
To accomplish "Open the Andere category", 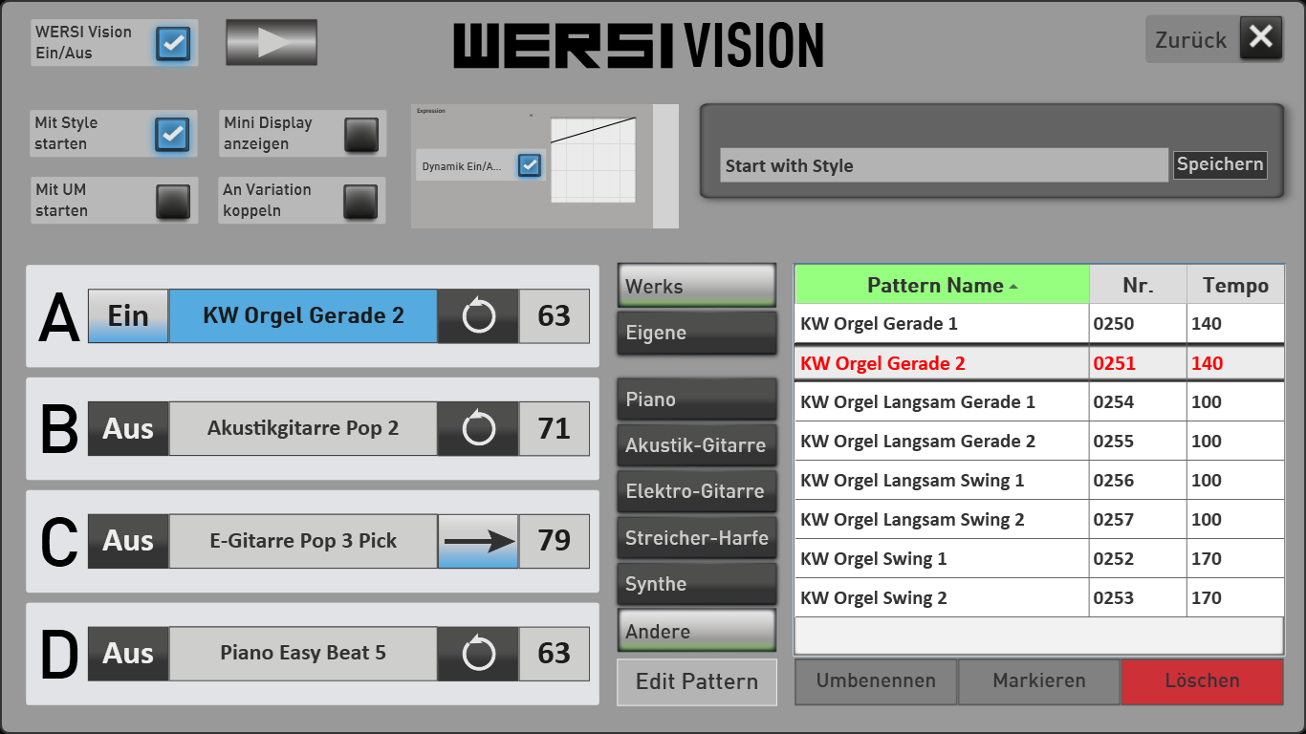I will pos(697,631).
